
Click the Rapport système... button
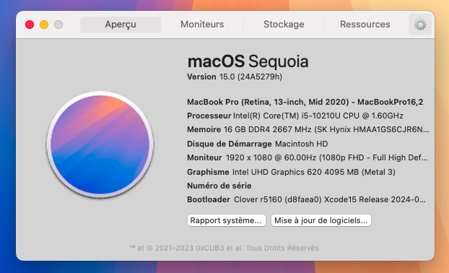[226, 220]
